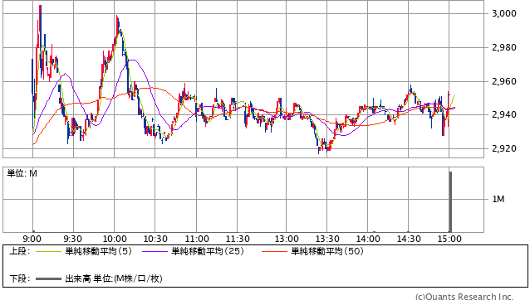The width and height of the screenshot is (530, 300).
Task: Click the 2,920 price axis label
Action: tap(504, 148)
